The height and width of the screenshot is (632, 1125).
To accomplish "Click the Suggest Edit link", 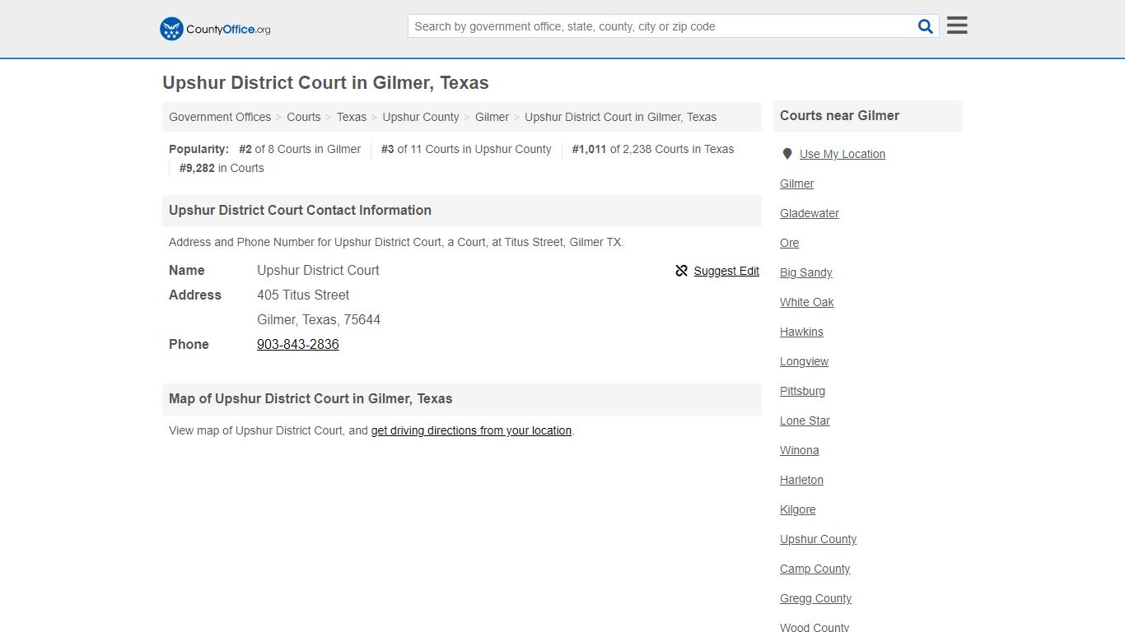I will 726,271.
